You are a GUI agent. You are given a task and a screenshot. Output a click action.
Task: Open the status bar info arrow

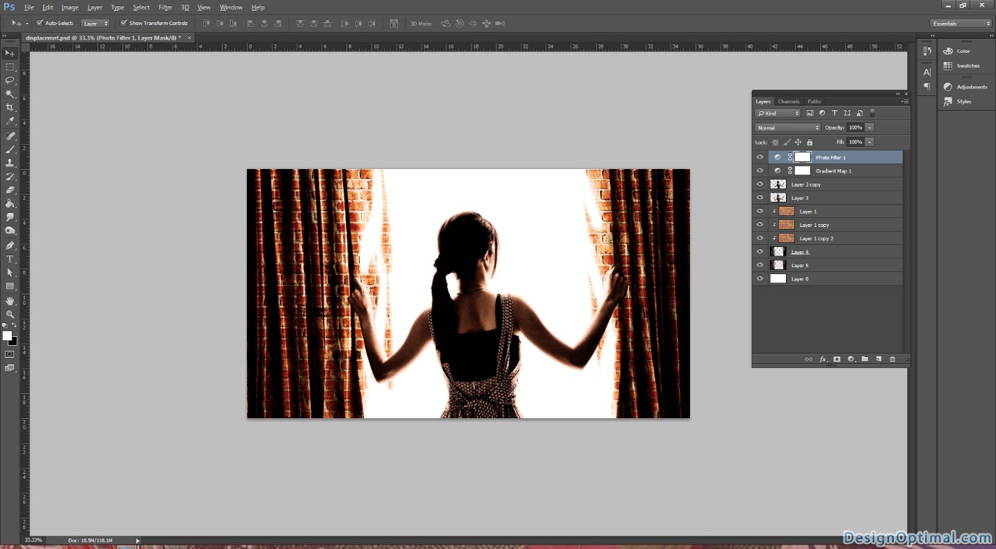(x=137, y=540)
